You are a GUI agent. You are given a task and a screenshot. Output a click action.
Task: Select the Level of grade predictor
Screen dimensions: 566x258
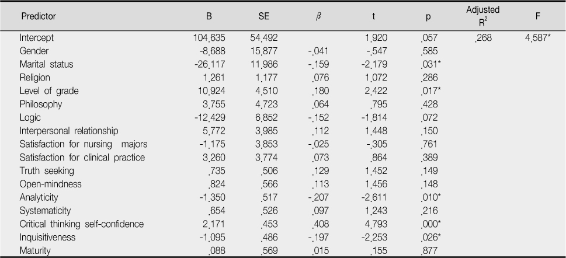pos(49,91)
